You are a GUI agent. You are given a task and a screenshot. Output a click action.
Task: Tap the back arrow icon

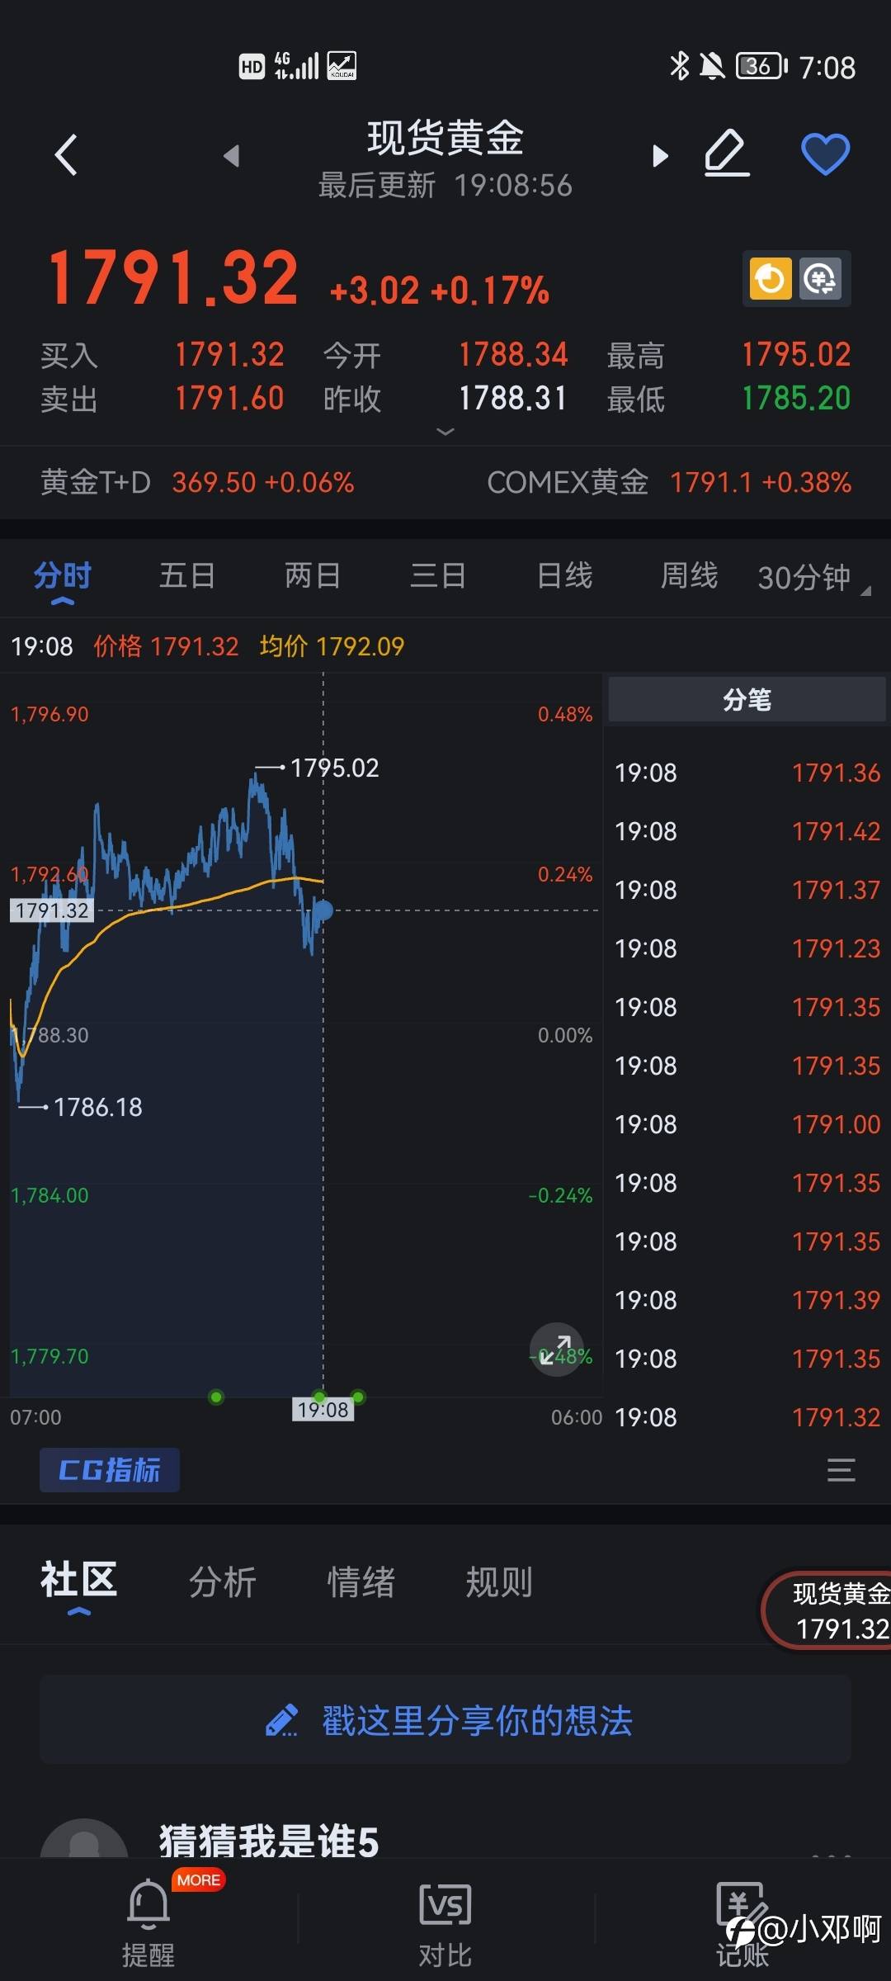pos(66,154)
